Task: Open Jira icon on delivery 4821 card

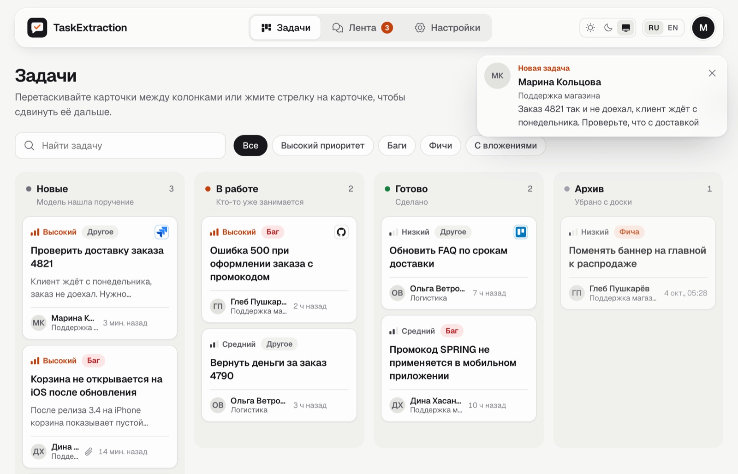Action: 162,232
